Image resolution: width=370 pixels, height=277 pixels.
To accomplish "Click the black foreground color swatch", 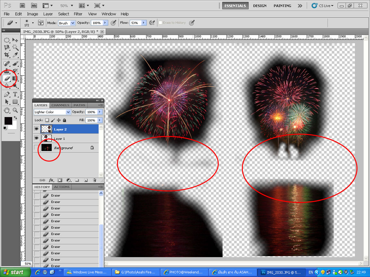I will (x=8, y=121).
